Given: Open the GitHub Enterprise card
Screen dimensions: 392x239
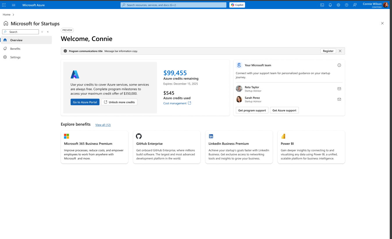Looking at the screenshot, I should coord(167,147).
